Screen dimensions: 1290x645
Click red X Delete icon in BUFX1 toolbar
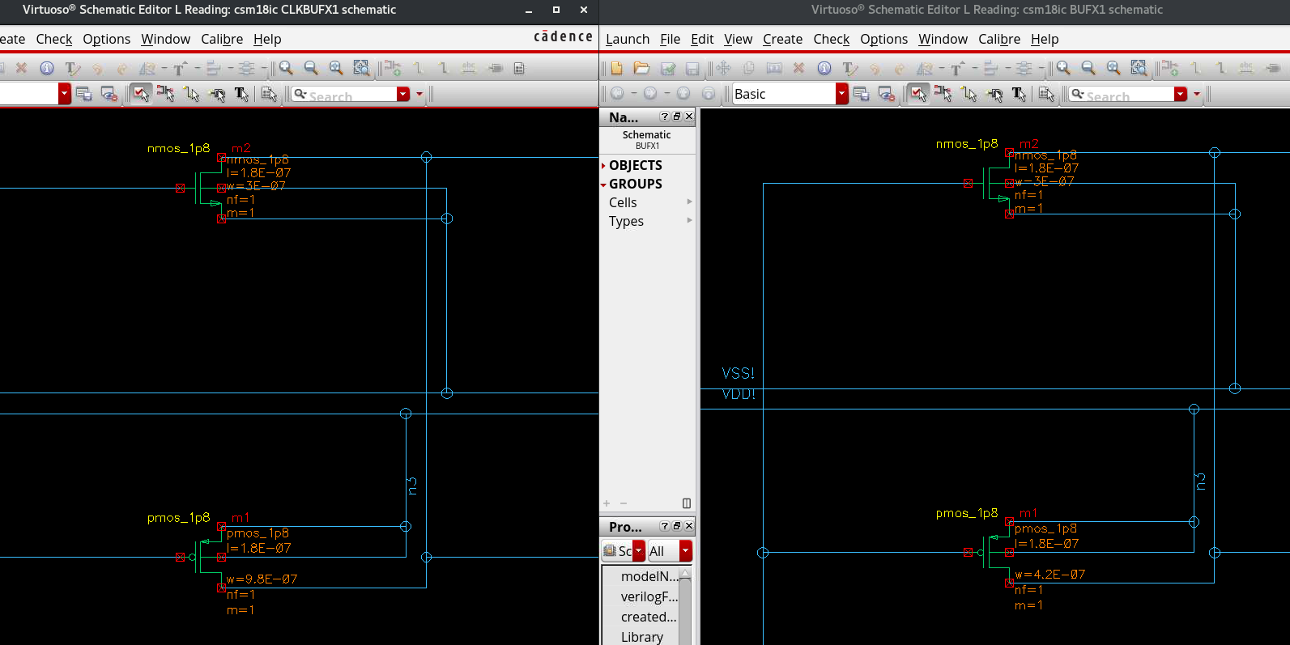pos(798,68)
